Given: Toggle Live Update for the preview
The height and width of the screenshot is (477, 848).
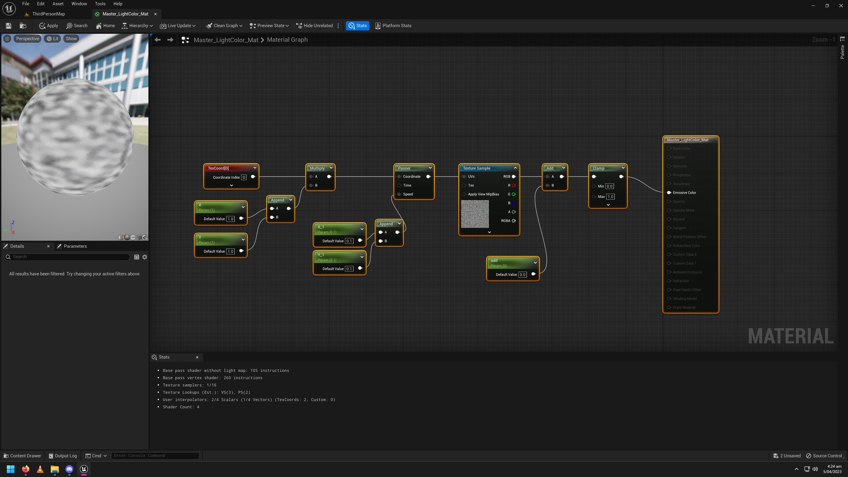Looking at the screenshot, I should pos(177,25).
